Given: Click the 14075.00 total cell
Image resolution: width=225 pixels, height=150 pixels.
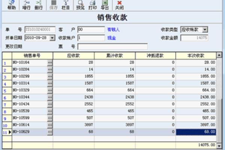Looking at the screenshot, I should [196, 145].
